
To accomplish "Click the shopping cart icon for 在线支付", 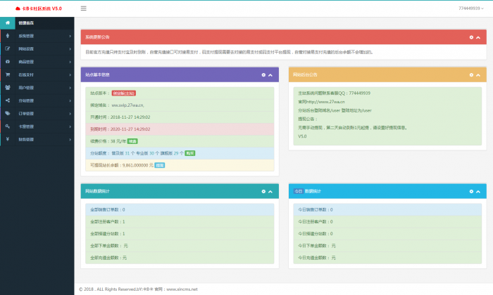I will point(7,74).
